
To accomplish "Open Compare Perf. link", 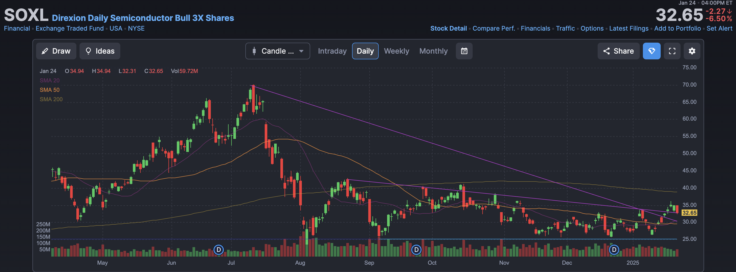I will click(494, 29).
